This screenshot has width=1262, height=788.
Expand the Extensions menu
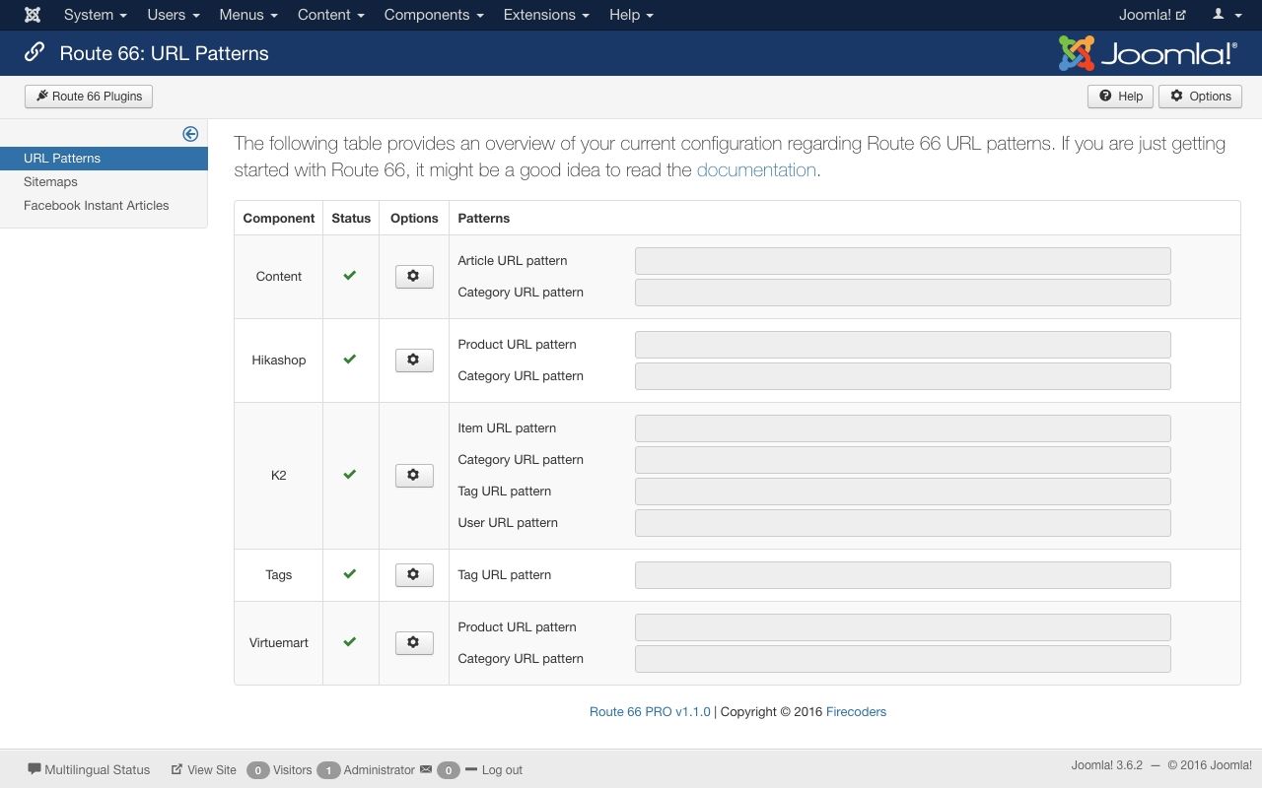(x=546, y=15)
